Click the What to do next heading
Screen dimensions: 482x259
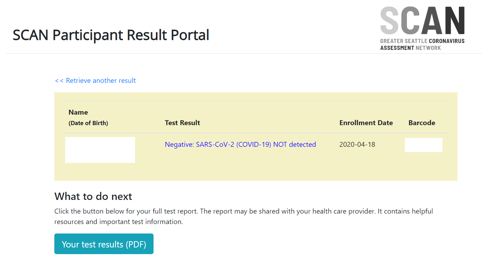(x=93, y=196)
